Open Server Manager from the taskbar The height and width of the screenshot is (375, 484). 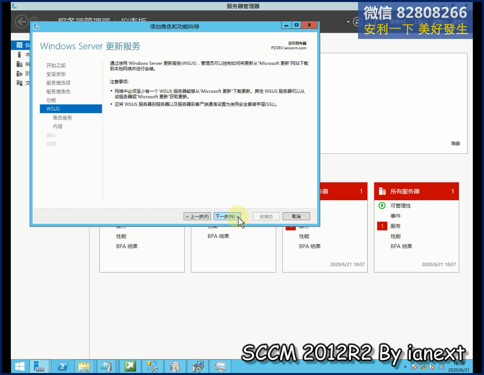pos(40,366)
